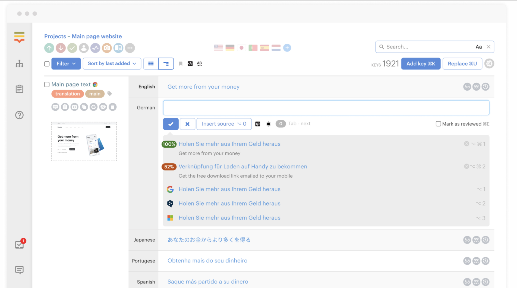Click the main tag
The width and height of the screenshot is (517, 288).
[x=95, y=94]
